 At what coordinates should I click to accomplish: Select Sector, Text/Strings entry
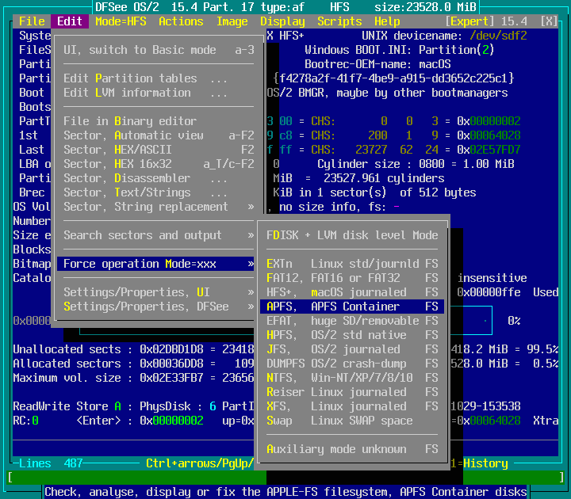[159, 192]
